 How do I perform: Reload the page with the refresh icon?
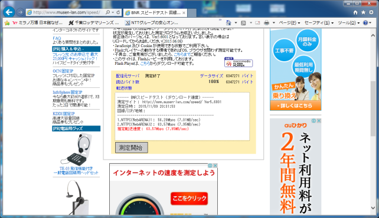(x=118, y=12)
